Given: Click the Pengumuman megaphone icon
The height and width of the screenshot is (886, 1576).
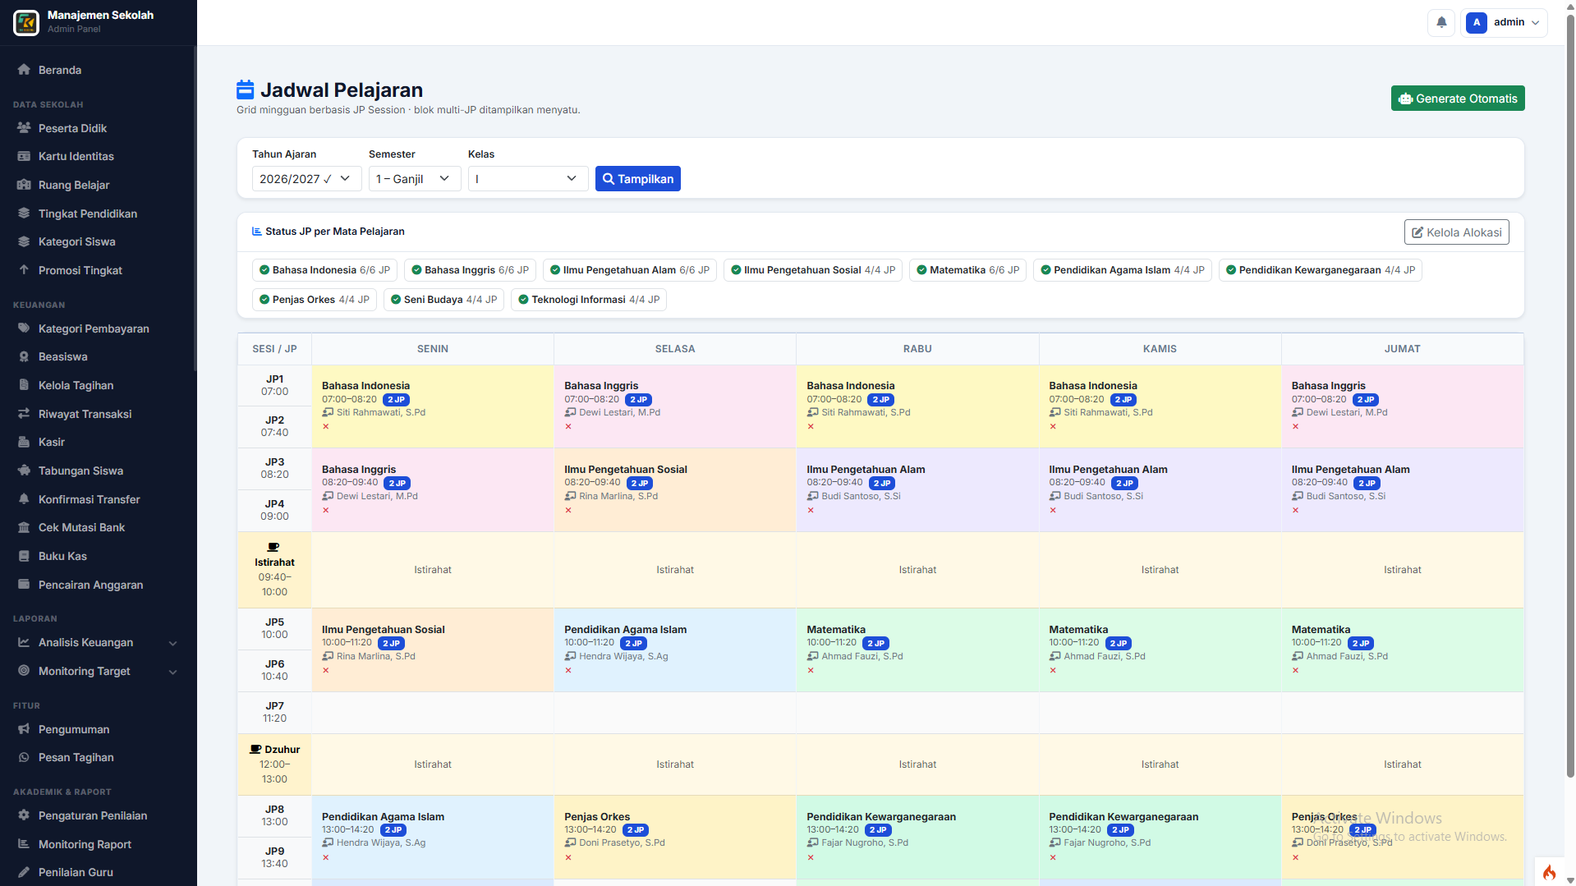Looking at the screenshot, I should coord(24,729).
